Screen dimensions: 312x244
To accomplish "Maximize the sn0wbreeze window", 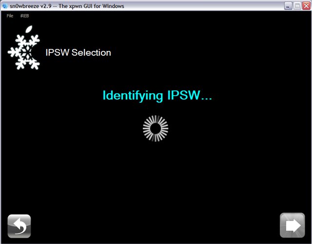I will pos(297,6).
